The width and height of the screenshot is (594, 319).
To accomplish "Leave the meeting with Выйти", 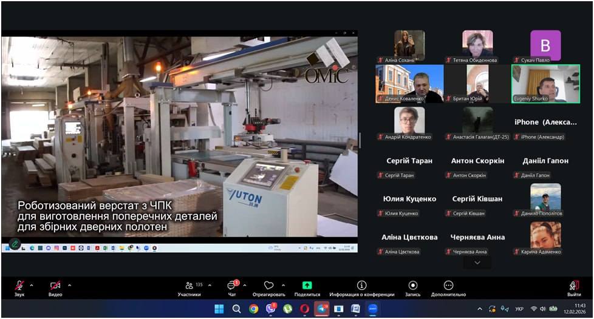I will 574,286.
